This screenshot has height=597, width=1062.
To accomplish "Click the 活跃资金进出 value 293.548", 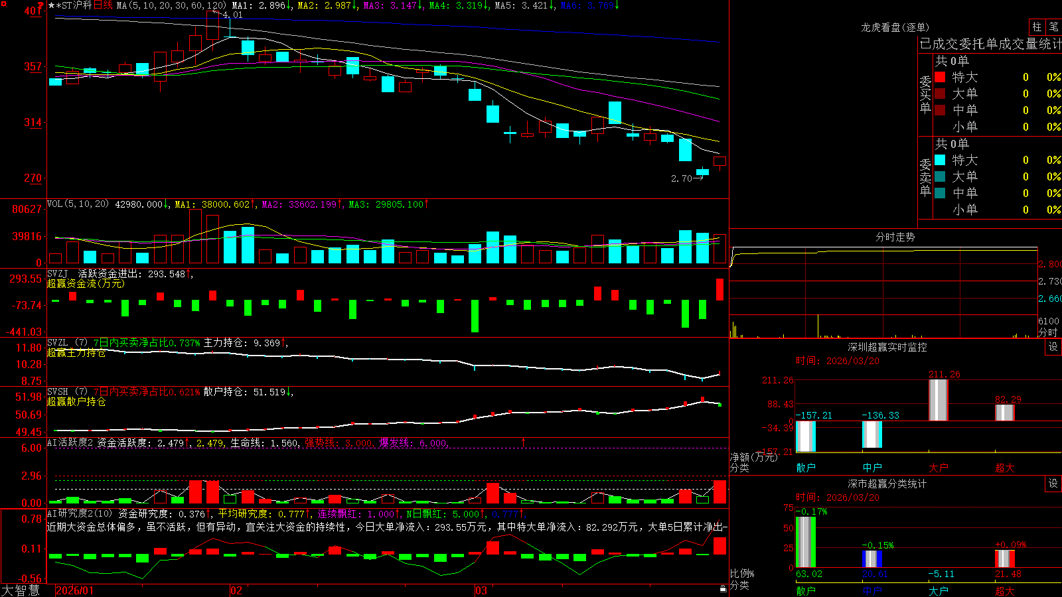I will (x=167, y=273).
